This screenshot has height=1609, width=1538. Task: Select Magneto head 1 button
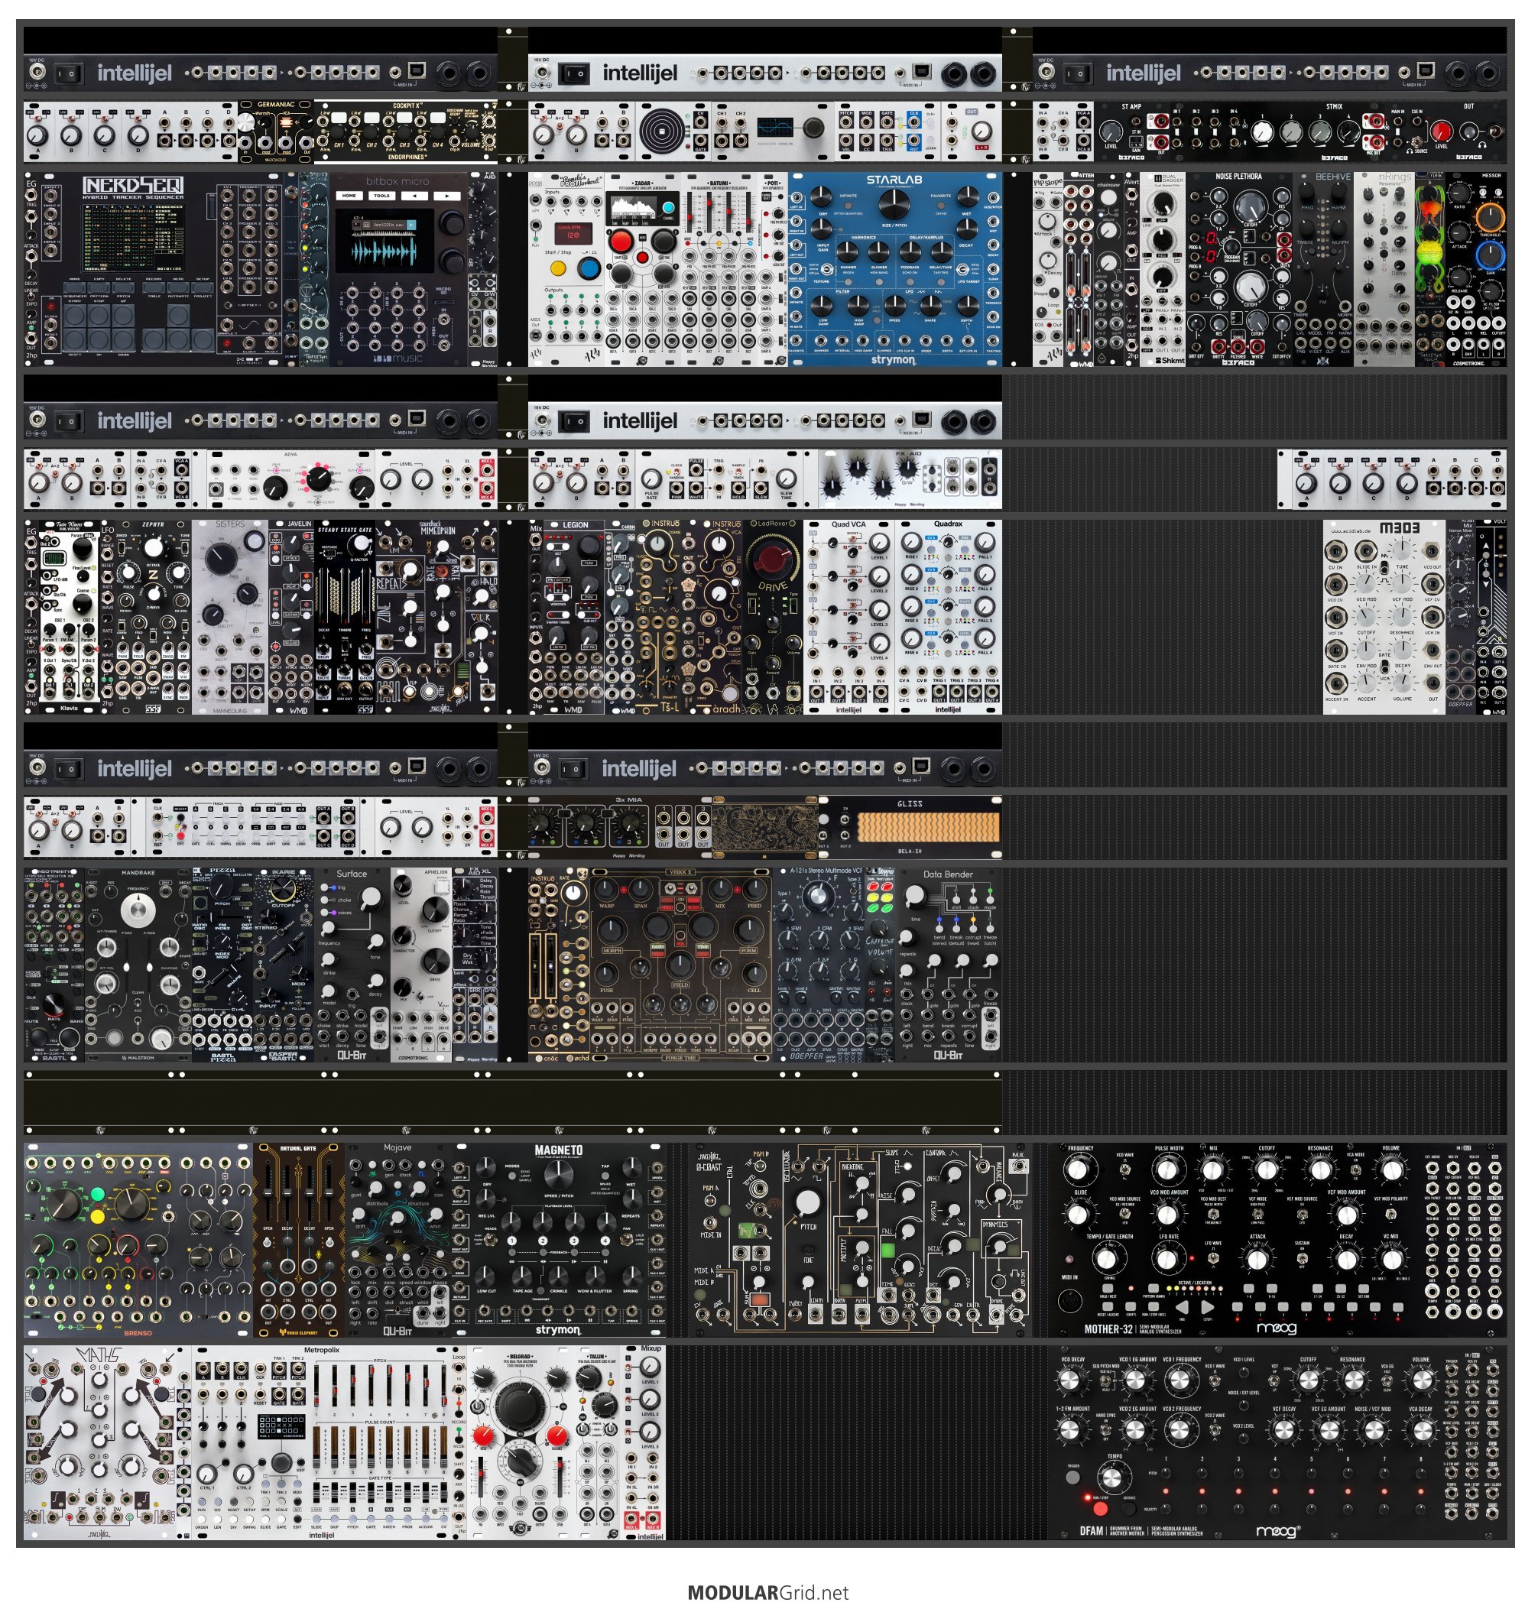(x=512, y=1241)
